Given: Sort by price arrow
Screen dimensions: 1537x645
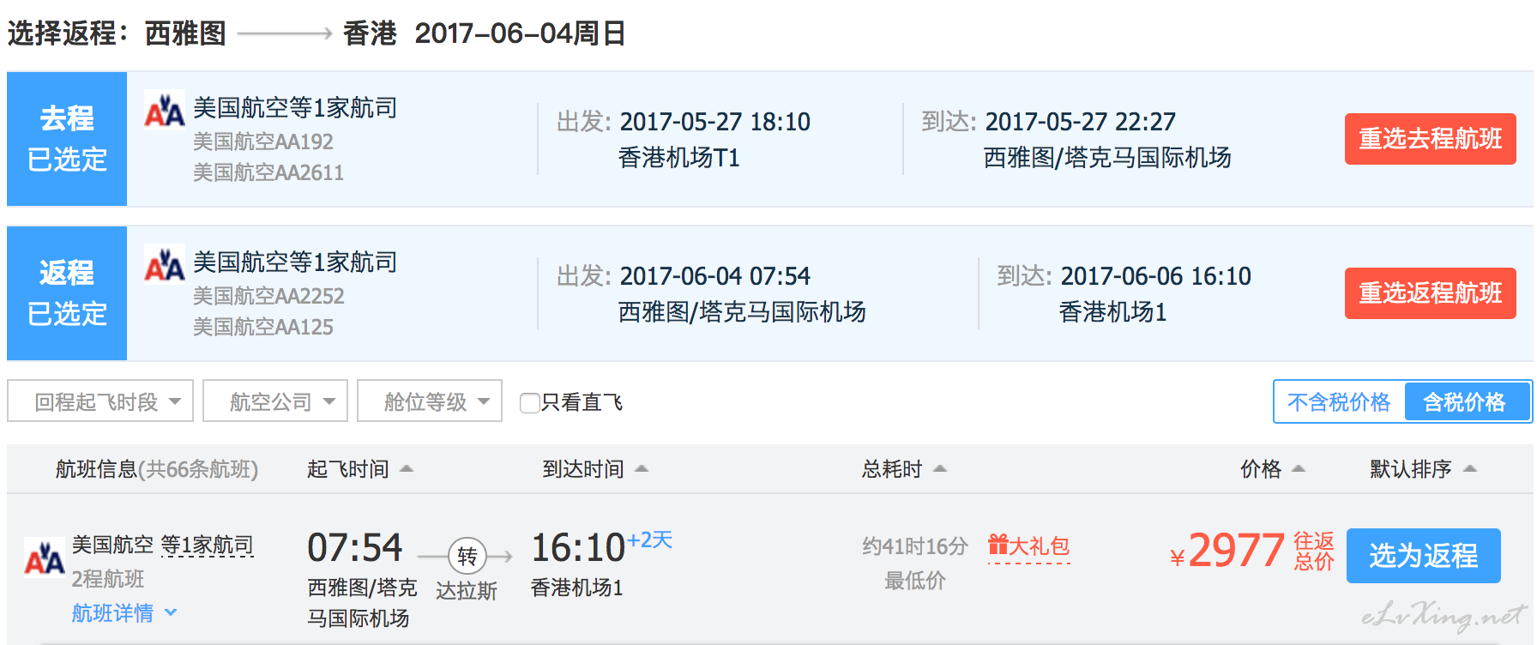Looking at the screenshot, I should tap(1299, 469).
